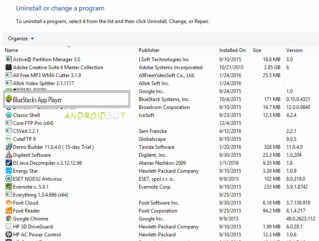Click the HP 3D DriveGuard icon
The image size is (319, 241).
[x=8, y=227]
